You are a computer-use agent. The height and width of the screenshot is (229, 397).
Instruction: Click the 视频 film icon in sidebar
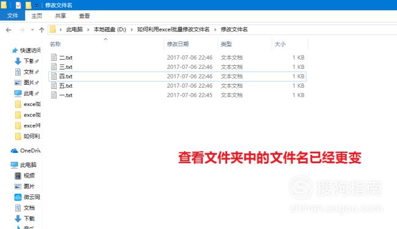(18, 175)
